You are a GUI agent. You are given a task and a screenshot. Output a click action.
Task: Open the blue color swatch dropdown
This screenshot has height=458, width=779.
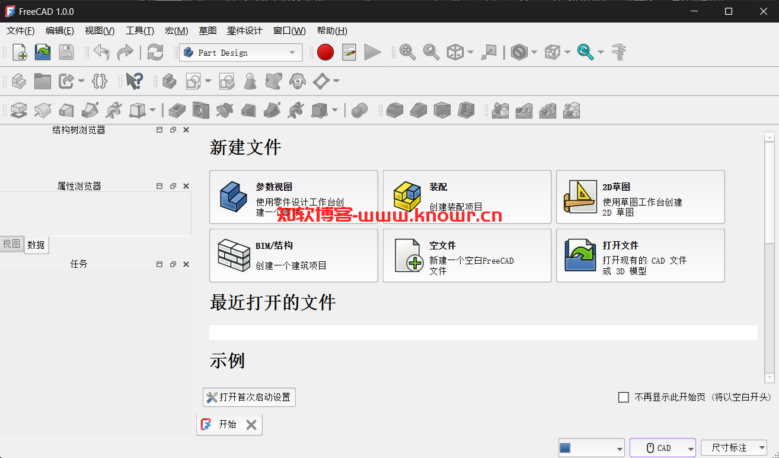coord(591,448)
